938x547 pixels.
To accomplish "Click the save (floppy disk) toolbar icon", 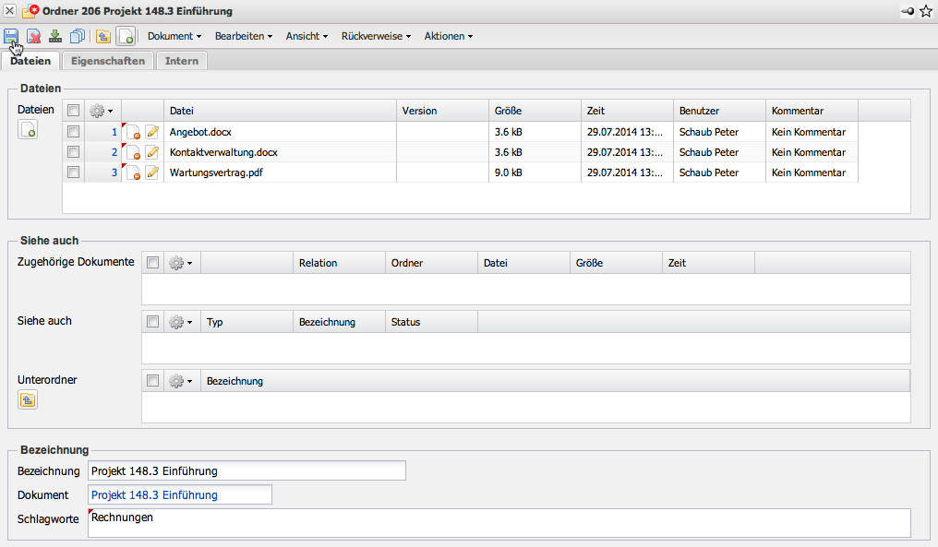I will click(x=11, y=36).
